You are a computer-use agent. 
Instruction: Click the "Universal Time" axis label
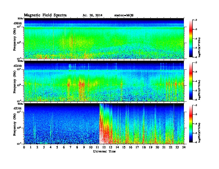click(x=104, y=151)
